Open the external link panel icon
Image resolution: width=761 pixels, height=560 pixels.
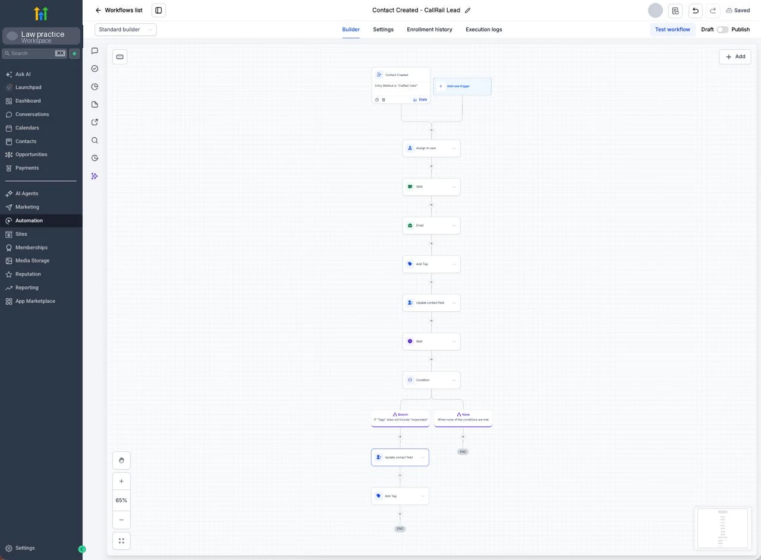point(95,122)
